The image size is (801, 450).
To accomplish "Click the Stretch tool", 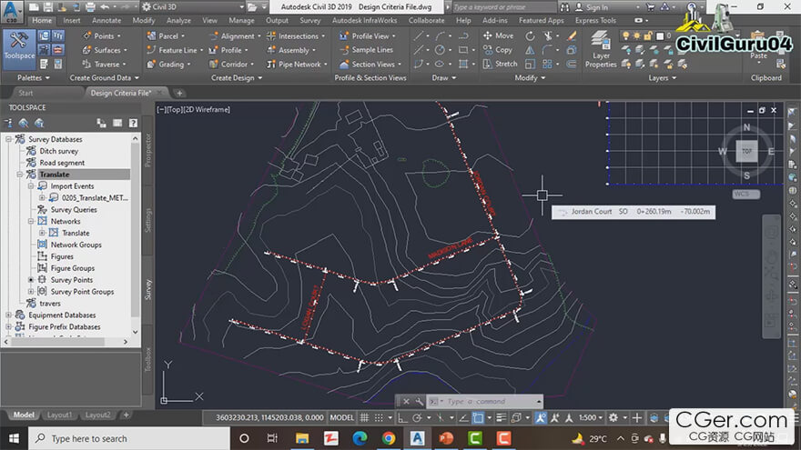I will click(x=500, y=65).
